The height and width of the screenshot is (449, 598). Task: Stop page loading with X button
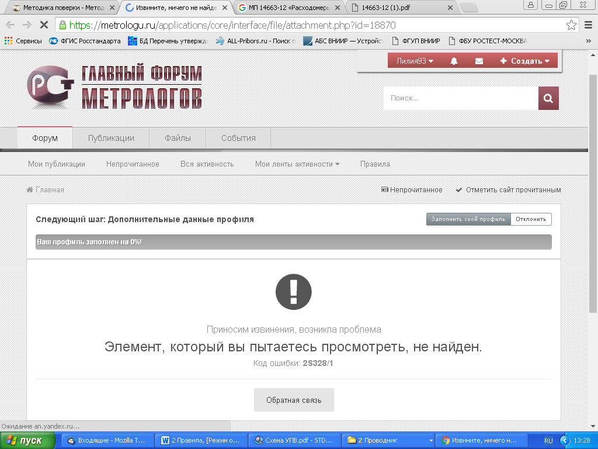pos(43,25)
